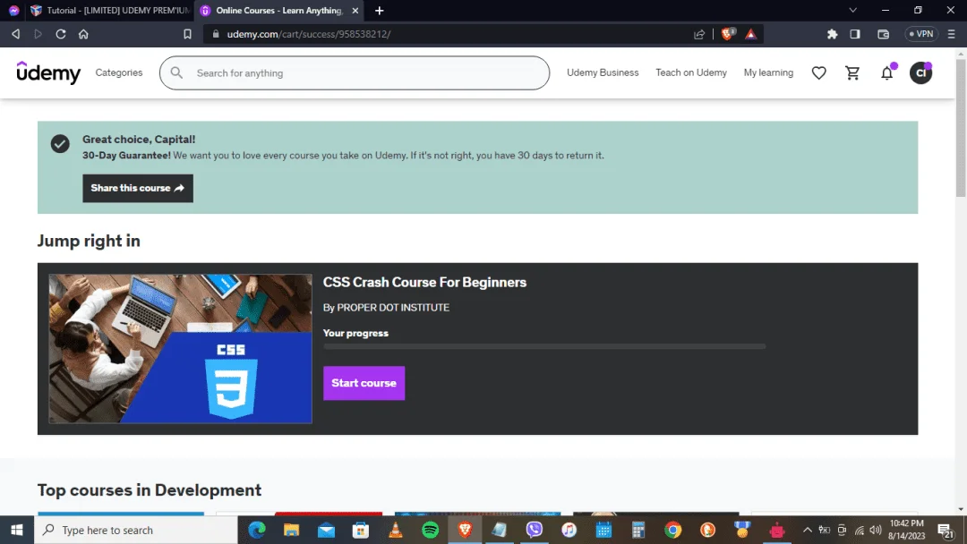Go back to previous page
This screenshot has width=967, height=544.
16,34
